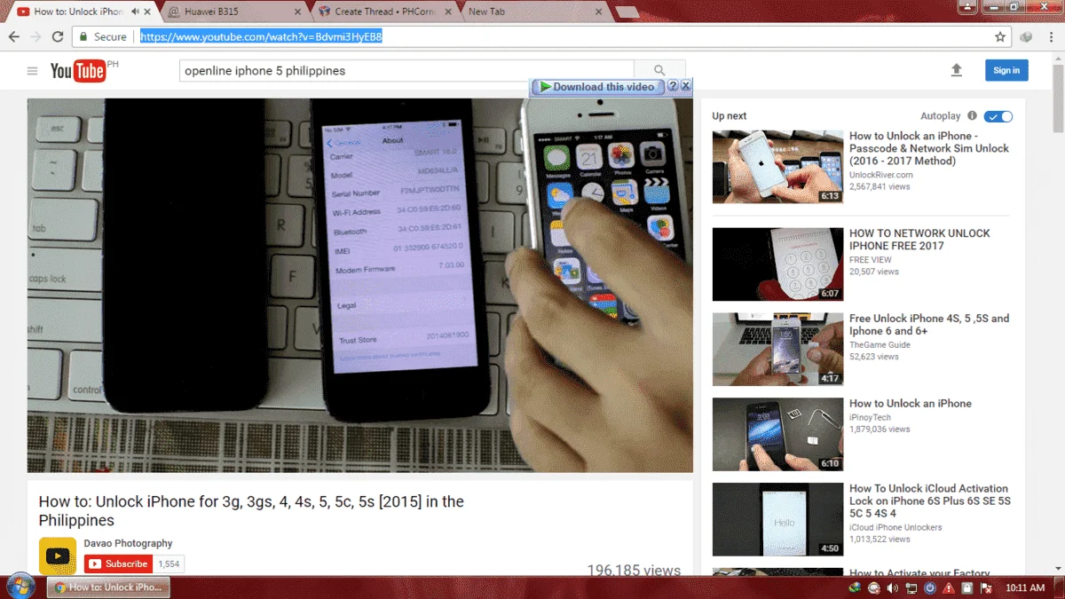Viewport: 1065px width, 599px height.
Task: Open How To Unlock iCloud Activation Lock title
Action: [x=930, y=500]
